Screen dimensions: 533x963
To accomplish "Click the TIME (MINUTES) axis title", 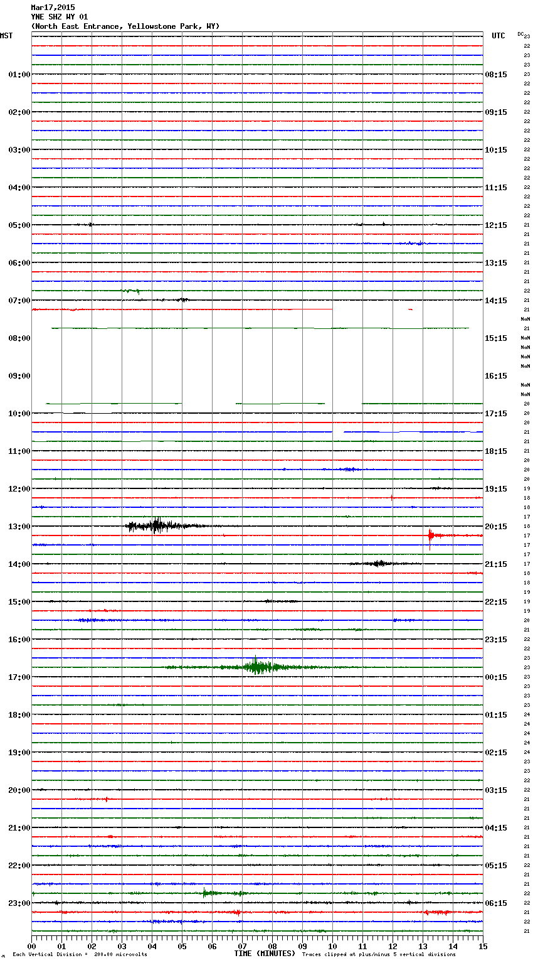I will coord(265,954).
